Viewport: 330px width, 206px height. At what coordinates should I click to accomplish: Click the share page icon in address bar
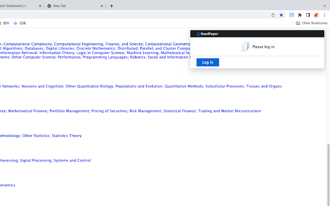pyautogui.click(x=273, y=15)
